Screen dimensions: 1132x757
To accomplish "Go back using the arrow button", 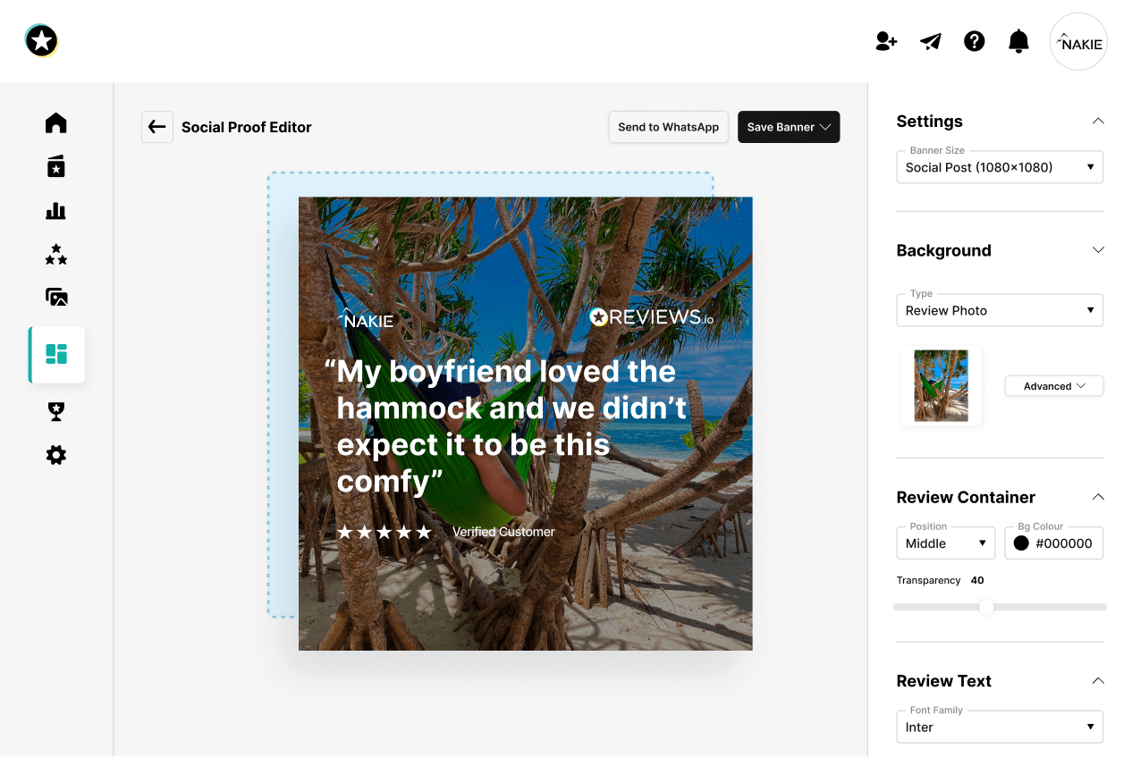I will 157,127.
